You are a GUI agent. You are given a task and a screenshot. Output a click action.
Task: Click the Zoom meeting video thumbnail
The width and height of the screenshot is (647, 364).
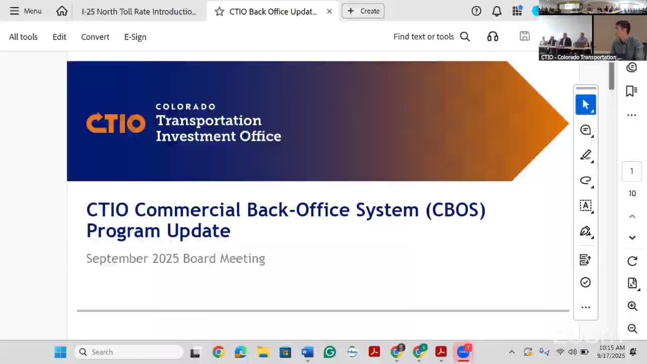point(592,30)
